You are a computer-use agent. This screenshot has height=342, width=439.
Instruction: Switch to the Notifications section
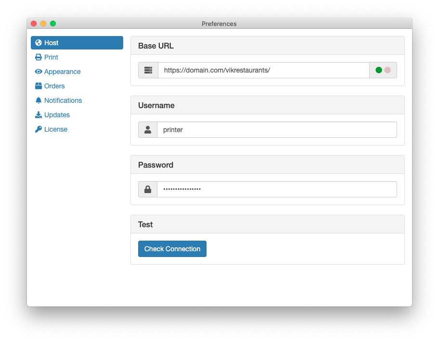63,100
